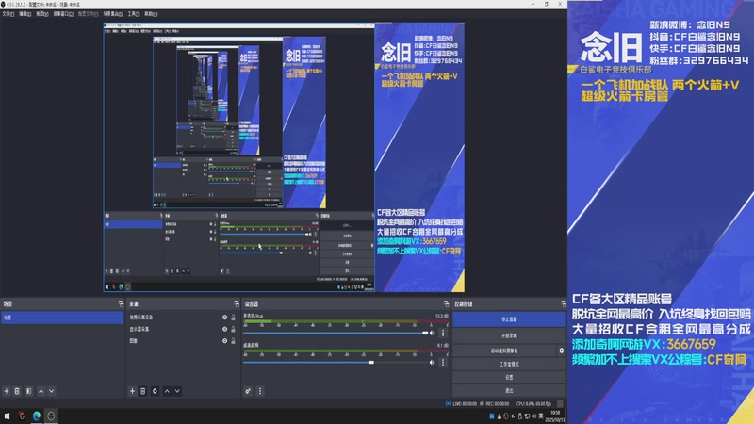The image size is (754, 424).
Task: Lock the 视频采集设备 source
Action: click(x=233, y=318)
